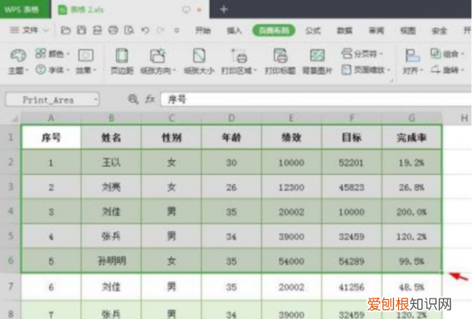Click the 背景图片 background picture icon
The width and height of the screenshot is (472, 319).
click(317, 61)
